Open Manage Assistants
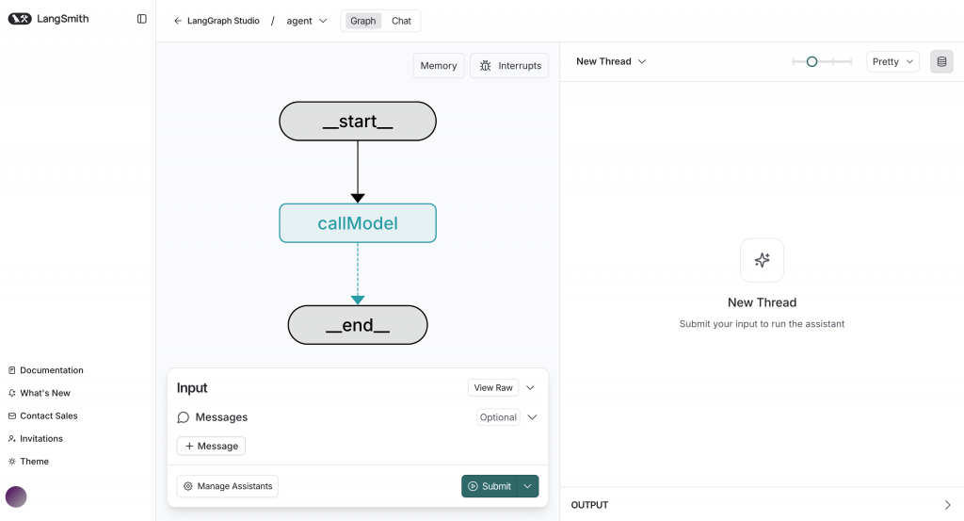The image size is (964, 521). click(228, 486)
